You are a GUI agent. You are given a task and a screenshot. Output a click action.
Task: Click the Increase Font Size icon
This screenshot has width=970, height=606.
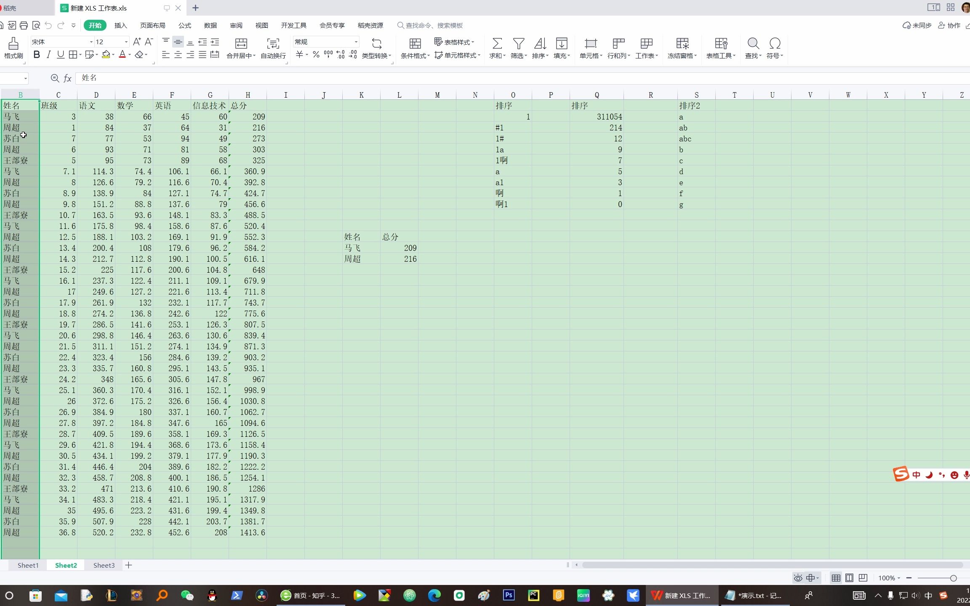click(136, 42)
